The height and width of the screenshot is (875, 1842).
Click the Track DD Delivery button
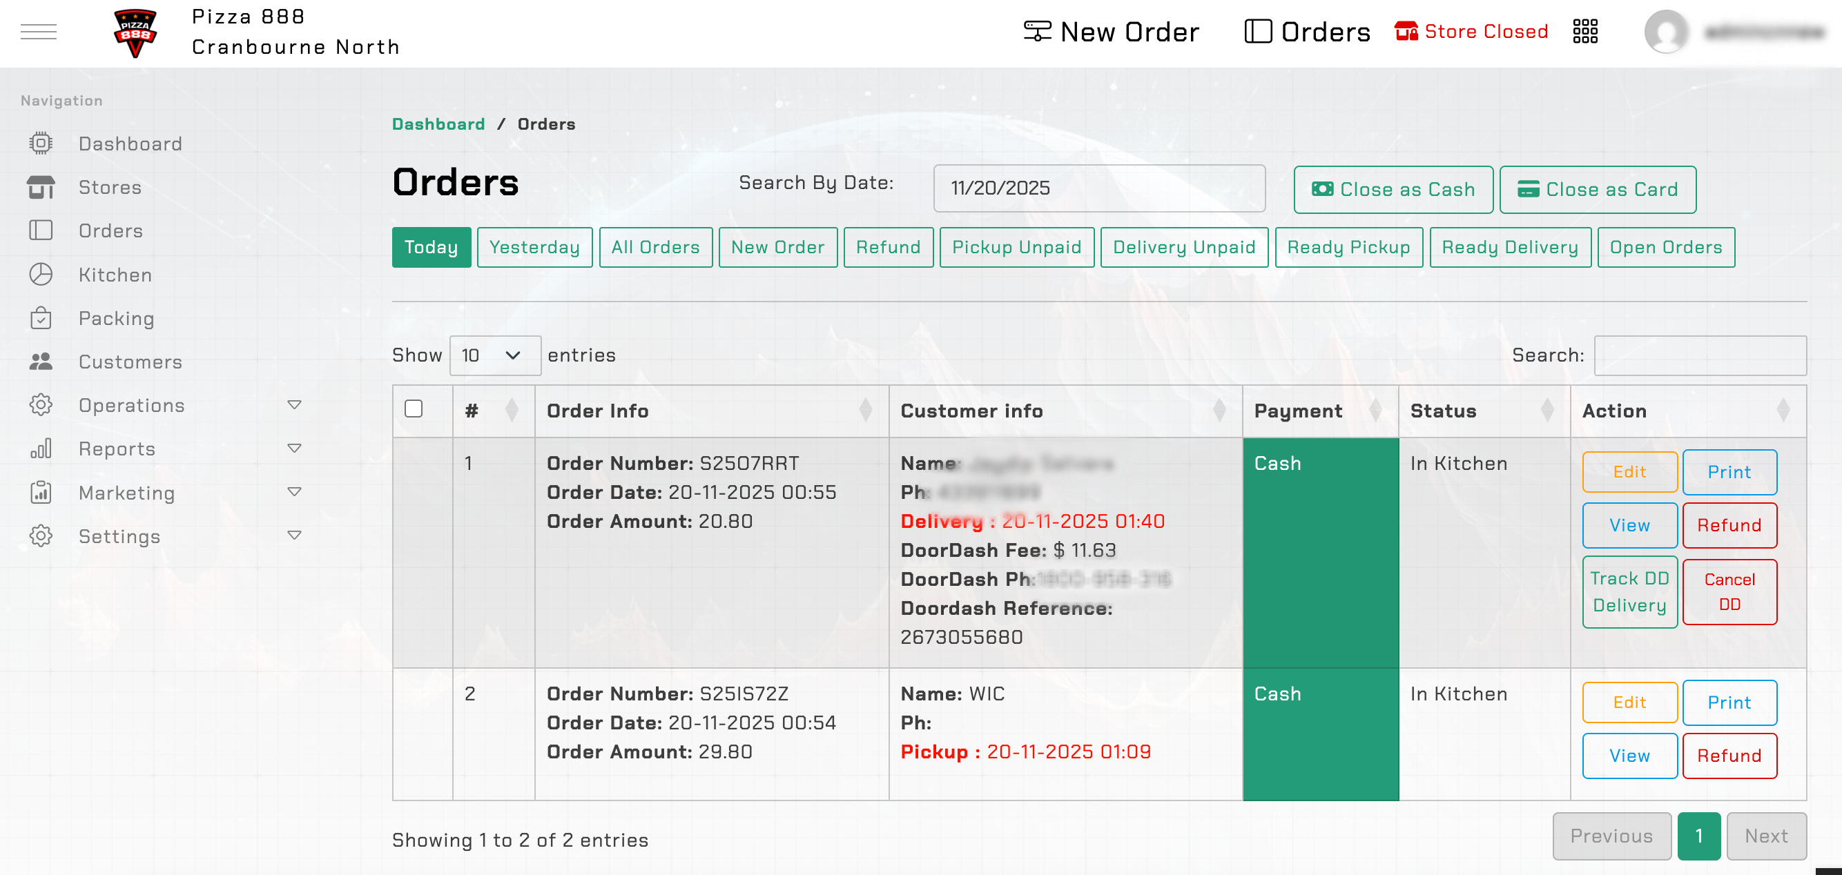1629,591
